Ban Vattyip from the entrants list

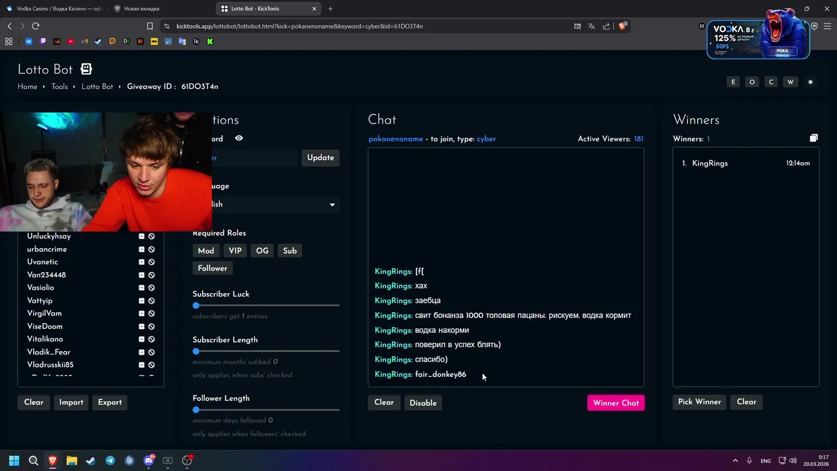151,301
